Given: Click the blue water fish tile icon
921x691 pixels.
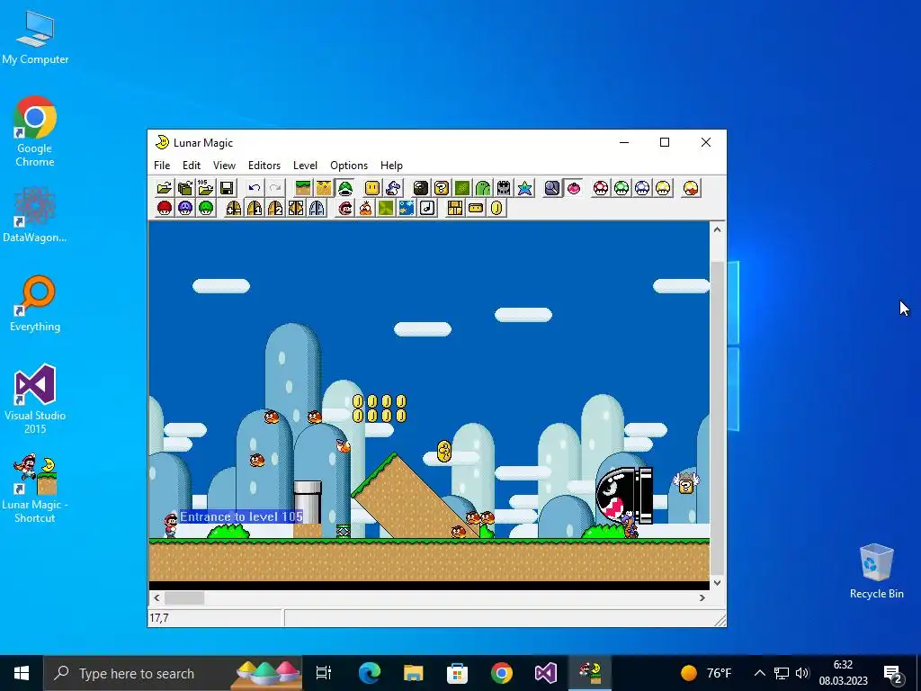Looking at the screenshot, I should (407, 208).
